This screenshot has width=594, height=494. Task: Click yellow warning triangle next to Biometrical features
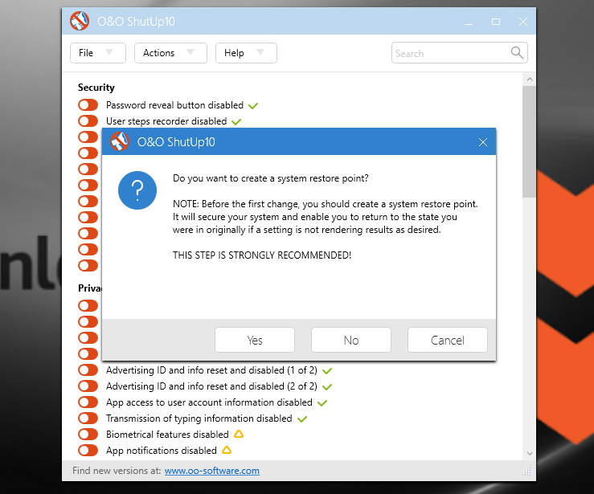239,434
